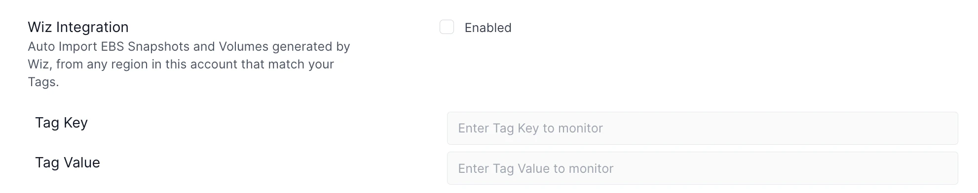Click the word "Value" in Tag Value label
Image resolution: width=978 pixels, height=193 pixels.
point(81,162)
